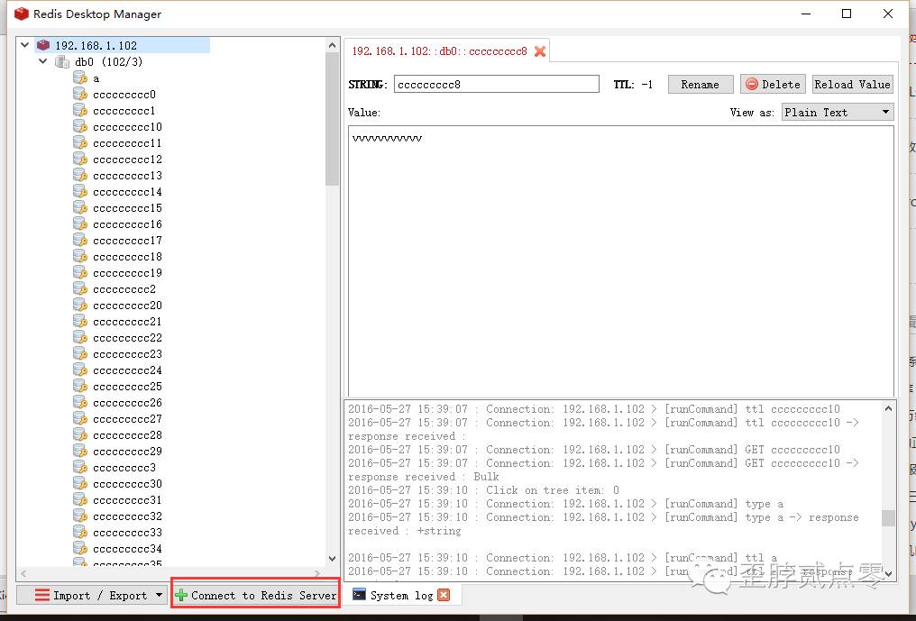Select the System log tab
The height and width of the screenshot is (621, 916).
click(x=401, y=595)
